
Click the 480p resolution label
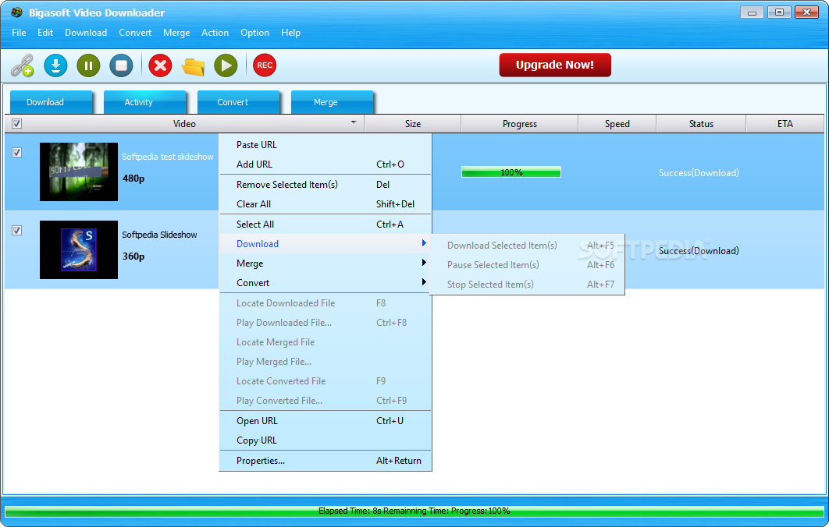(x=133, y=179)
